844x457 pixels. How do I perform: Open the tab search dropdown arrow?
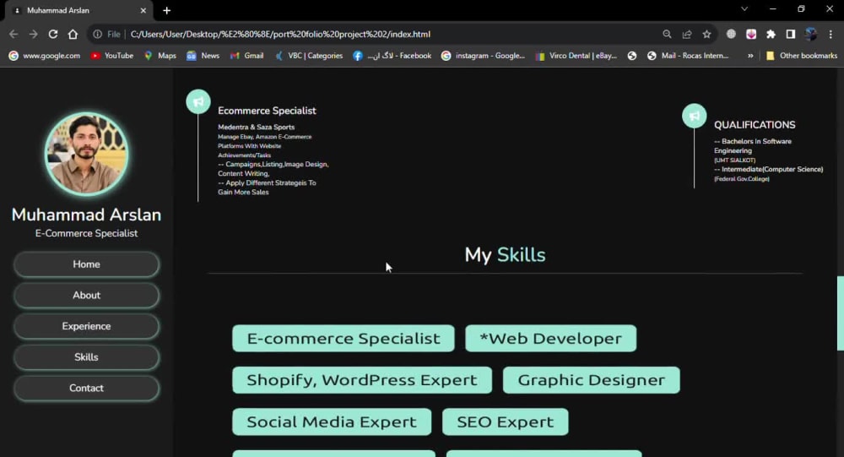click(x=744, y=9)
